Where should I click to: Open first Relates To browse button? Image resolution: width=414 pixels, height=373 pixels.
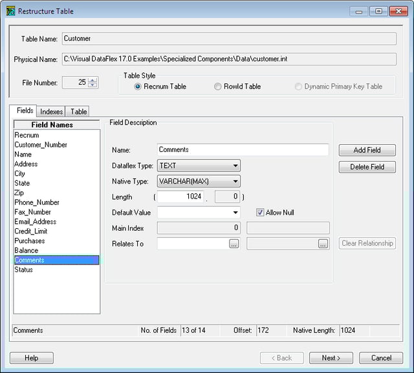234,244
